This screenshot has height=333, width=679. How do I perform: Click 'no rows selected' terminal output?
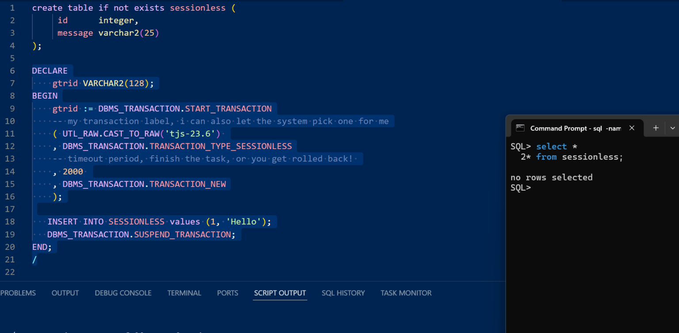coord(551,177)
